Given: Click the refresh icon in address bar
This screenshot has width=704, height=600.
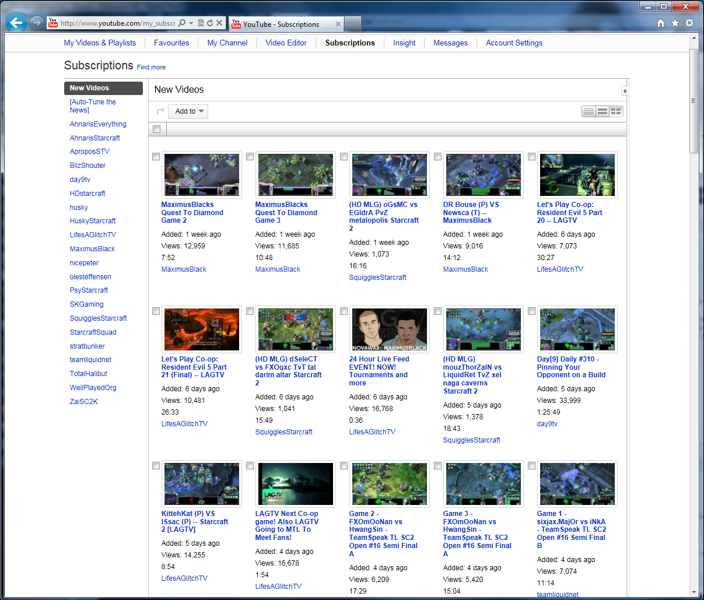Looking at the screenshot, I should 209,23.
